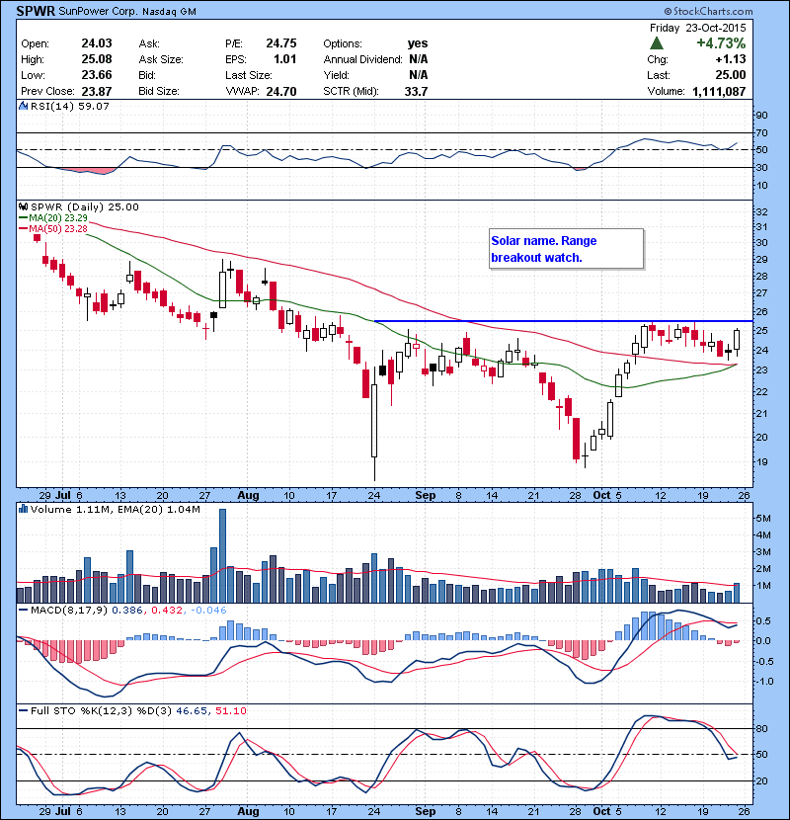Click the green up-triangle change arrow

coord(657,42)
